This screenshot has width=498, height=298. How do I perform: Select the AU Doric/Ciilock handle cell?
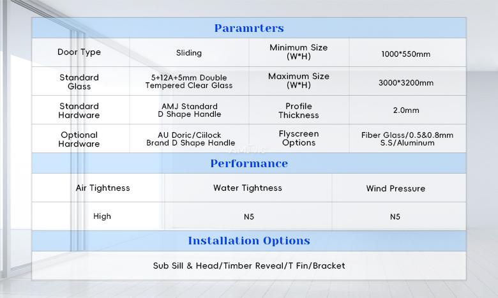coord(190,138)
